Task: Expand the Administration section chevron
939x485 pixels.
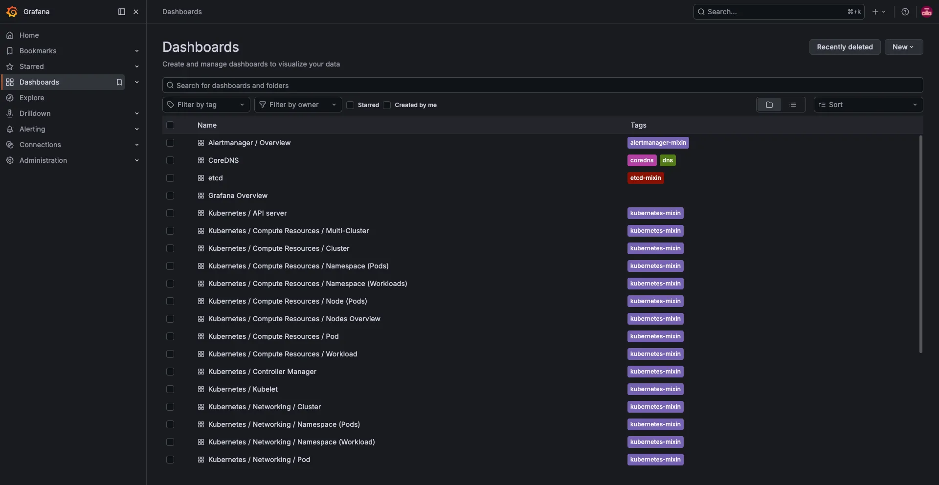Action: click(137, 160)
